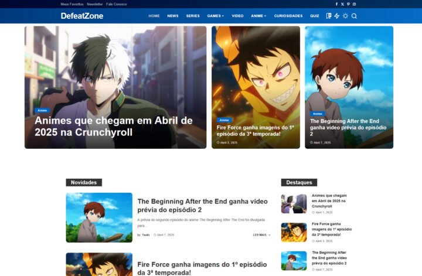Click Novidades article thumbnail of red-haired boy

tap(99, 217)
